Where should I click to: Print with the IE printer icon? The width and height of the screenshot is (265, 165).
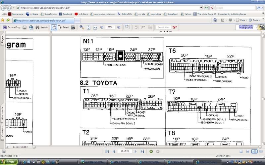pos(230,20)
